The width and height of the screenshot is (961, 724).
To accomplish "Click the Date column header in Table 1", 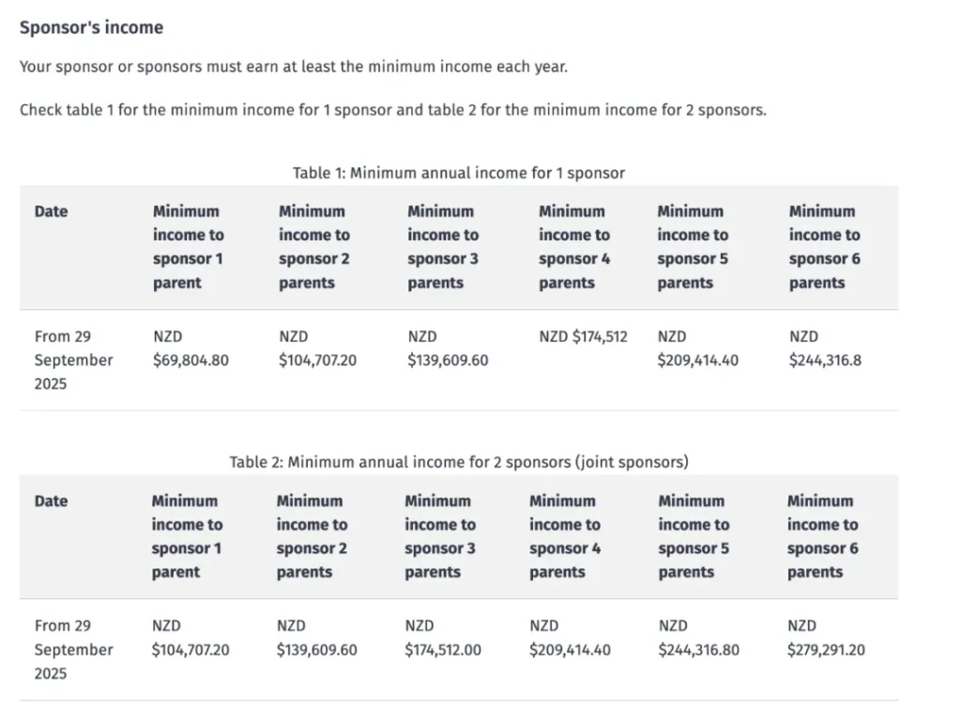I will click(x=52, y=212).
